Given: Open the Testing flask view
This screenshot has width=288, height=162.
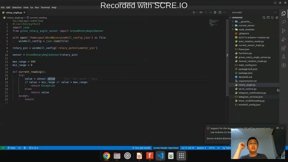Looking at the screenshot, I should pos(283,57).
